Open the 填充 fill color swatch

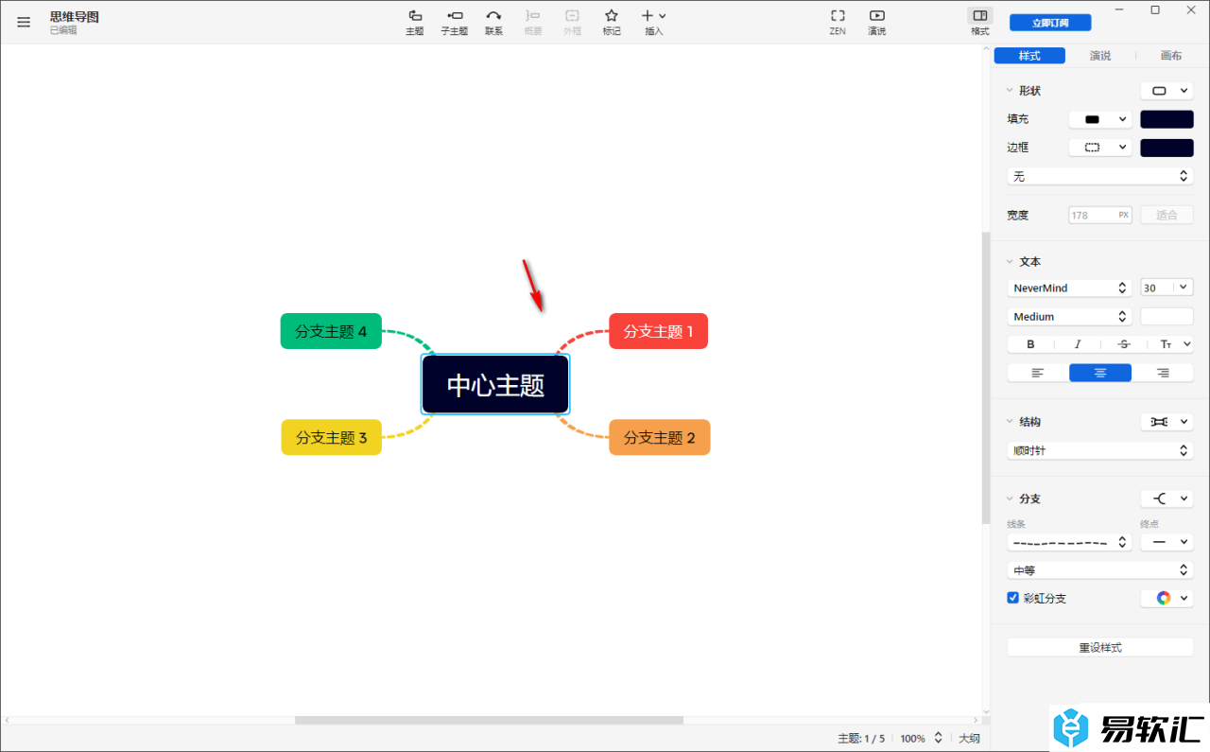pos(1167,119)
